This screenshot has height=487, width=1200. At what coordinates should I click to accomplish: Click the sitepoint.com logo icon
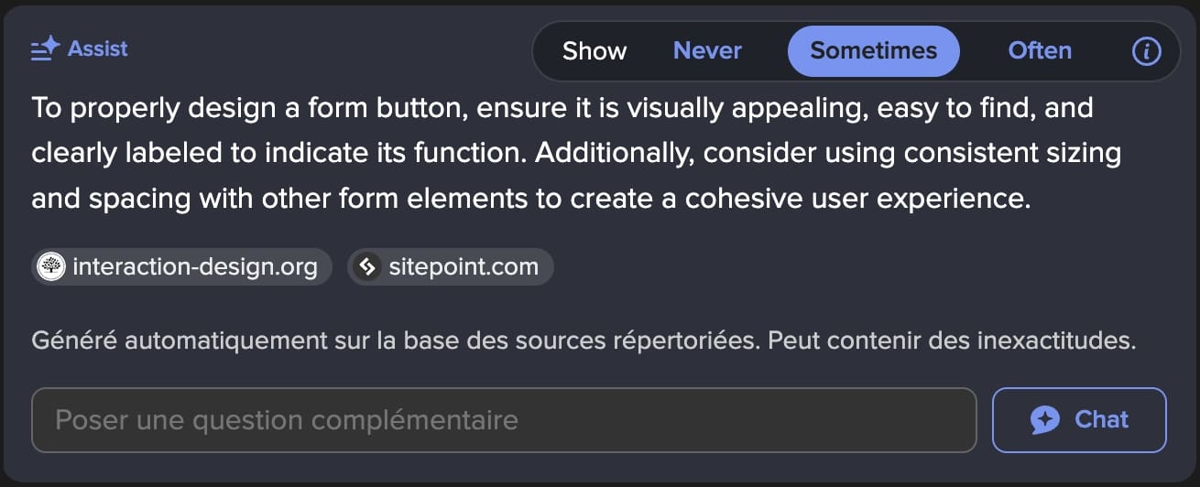[368, 267]
